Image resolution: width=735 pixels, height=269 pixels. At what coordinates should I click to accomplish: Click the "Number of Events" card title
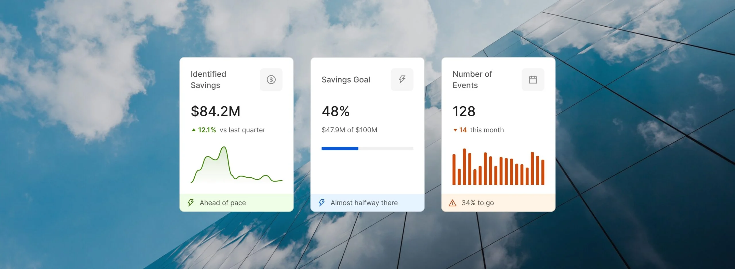tap(472, 80)
